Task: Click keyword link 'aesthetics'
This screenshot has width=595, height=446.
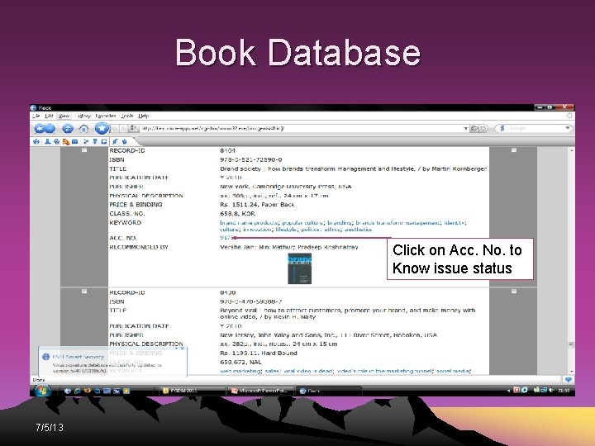Action: (358, 229)
